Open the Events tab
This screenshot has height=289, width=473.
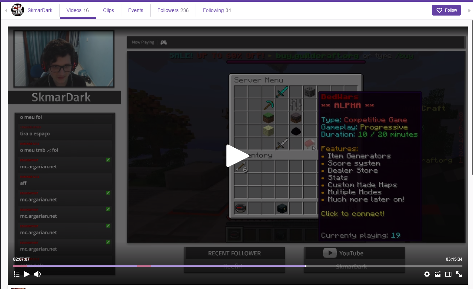pos(135,10)
